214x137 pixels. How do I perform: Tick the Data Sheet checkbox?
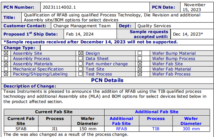81,58
